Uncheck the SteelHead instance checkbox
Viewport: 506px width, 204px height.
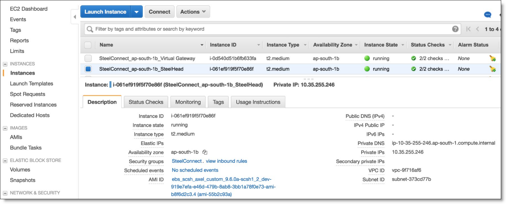tap(88, 69)
